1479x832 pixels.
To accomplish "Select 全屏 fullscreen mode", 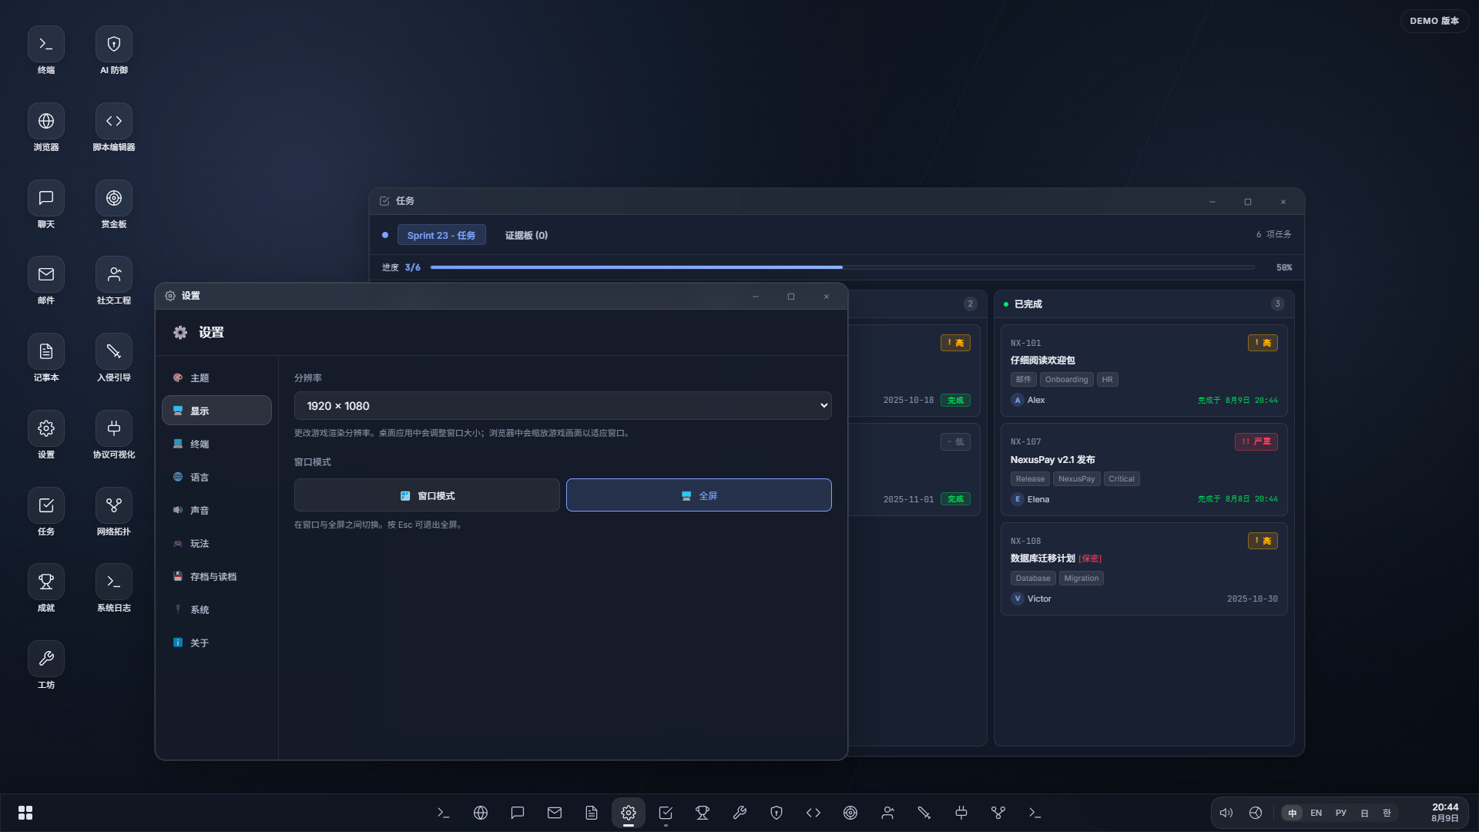I will tap(699, 495).
